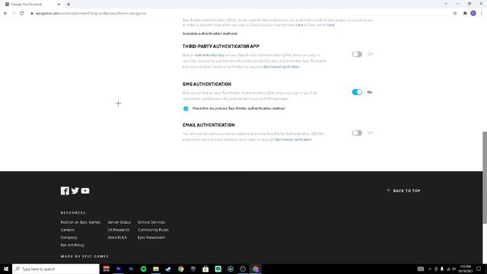
Task: Close the Change Your Password tab
Action: [59, 5]
